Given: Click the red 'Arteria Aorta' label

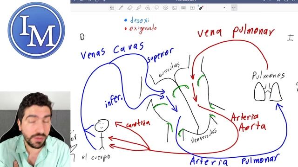Looking at the screenshot, I should pyautogui.click(x=248, y=122).
